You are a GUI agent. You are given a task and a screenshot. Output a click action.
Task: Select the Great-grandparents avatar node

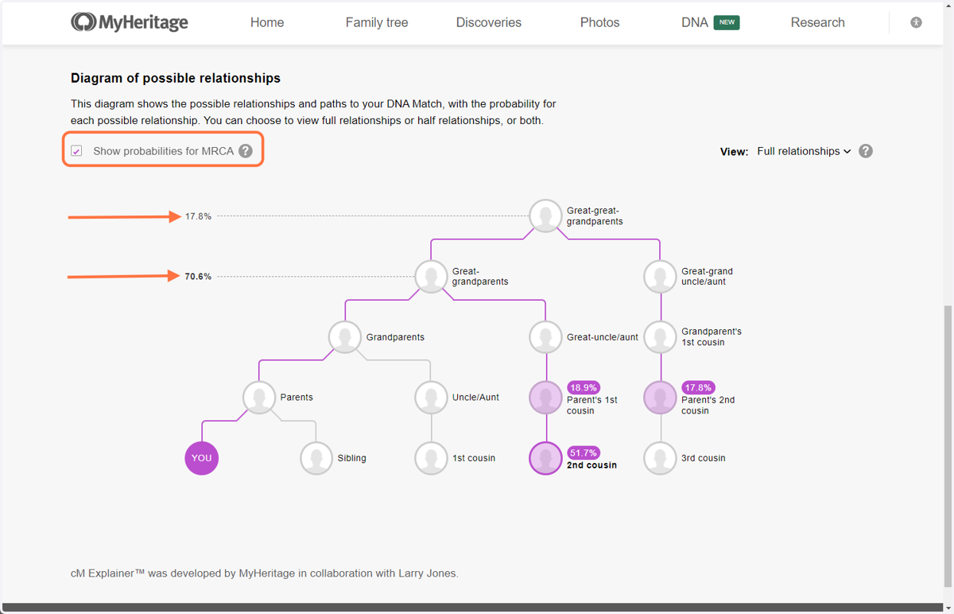[x=431, y=277]
